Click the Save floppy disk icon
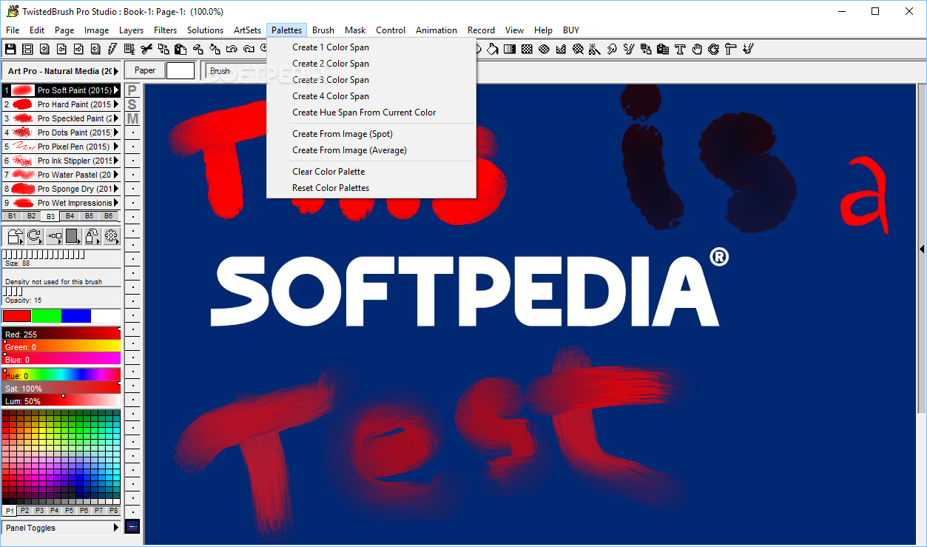 point(10,49)
